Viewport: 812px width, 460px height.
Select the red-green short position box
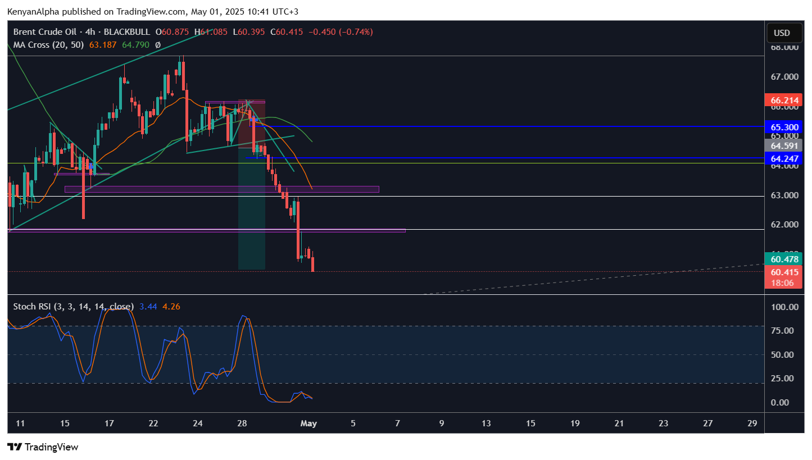click(252, 185)
